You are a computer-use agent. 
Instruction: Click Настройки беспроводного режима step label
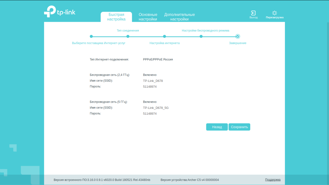205,31
